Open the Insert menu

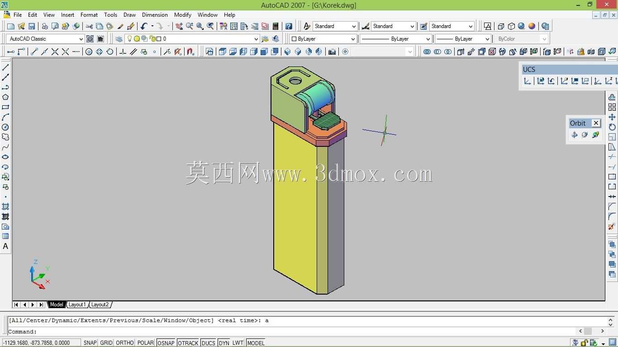coord(67,14)
